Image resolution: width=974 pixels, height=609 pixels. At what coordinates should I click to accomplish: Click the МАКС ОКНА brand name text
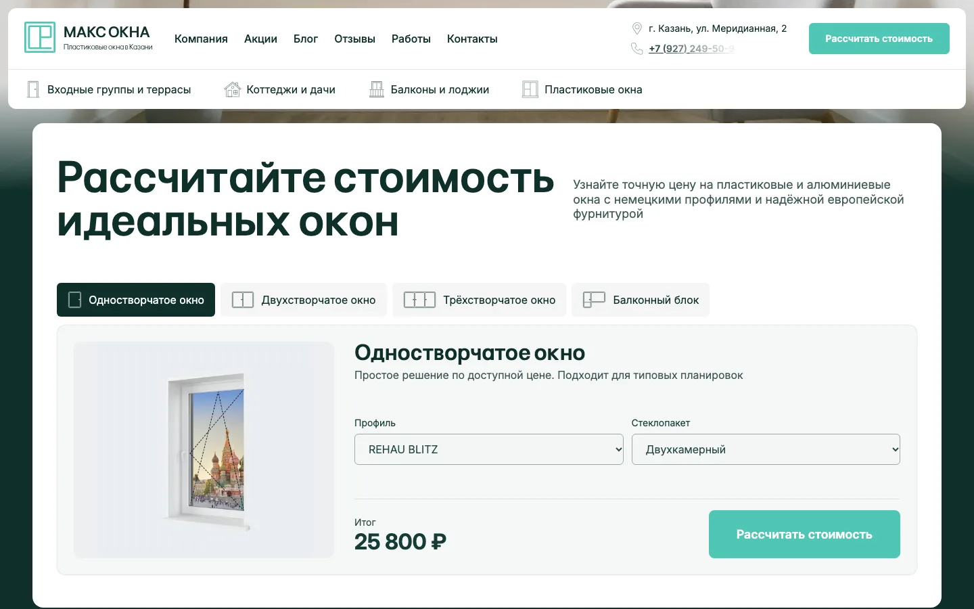click(107, 32)
